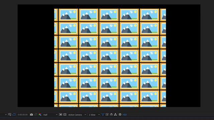
Task: Click the center mountain picture tile
Action: (x=109, y=56)
